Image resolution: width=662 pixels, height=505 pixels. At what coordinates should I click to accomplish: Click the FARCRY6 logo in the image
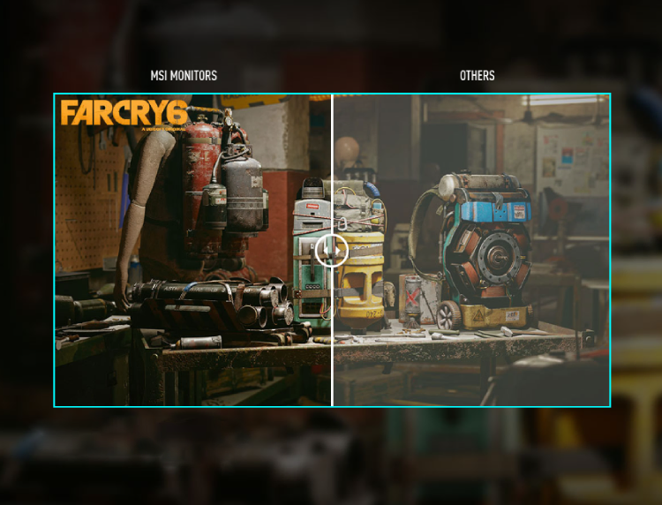pyautogui.click(x=124, y=114)
